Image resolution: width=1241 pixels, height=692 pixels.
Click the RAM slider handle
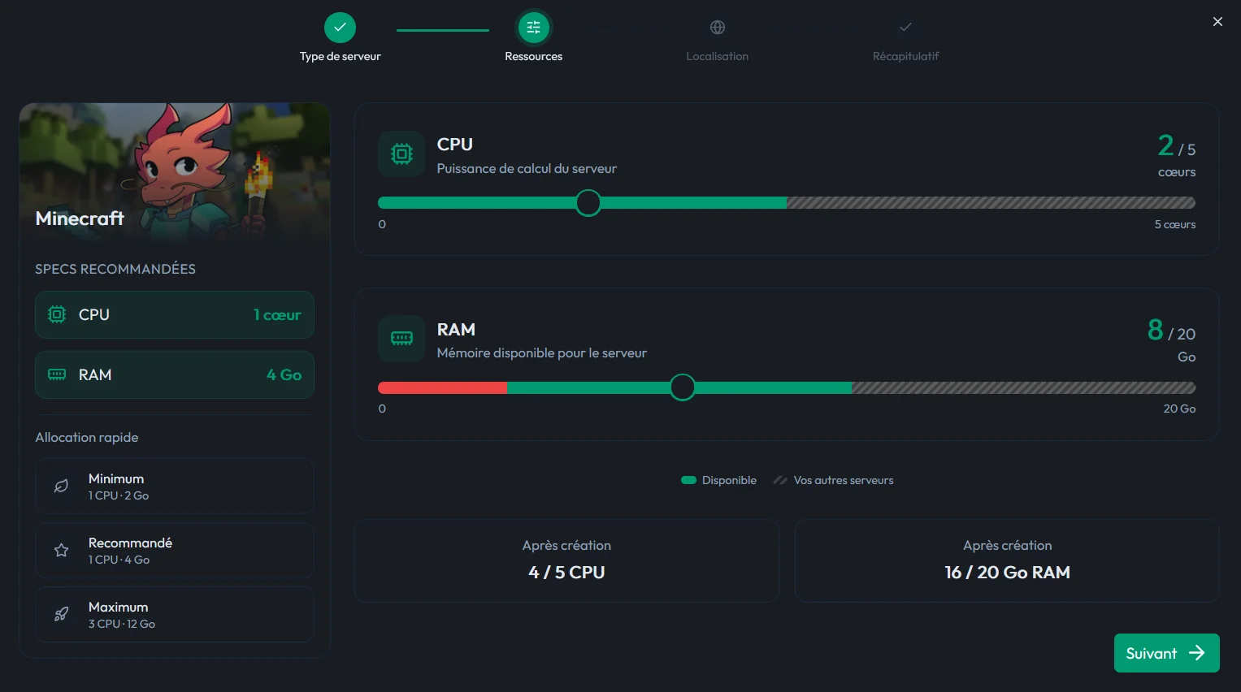pyautogui.click(x=683, y=387)
